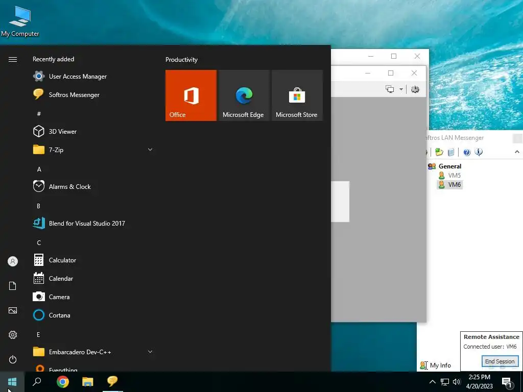This screenshot has width=523, height=392.
Task: Click the Recently added heading
Action: pyautogui.click(x=53, y=59)
